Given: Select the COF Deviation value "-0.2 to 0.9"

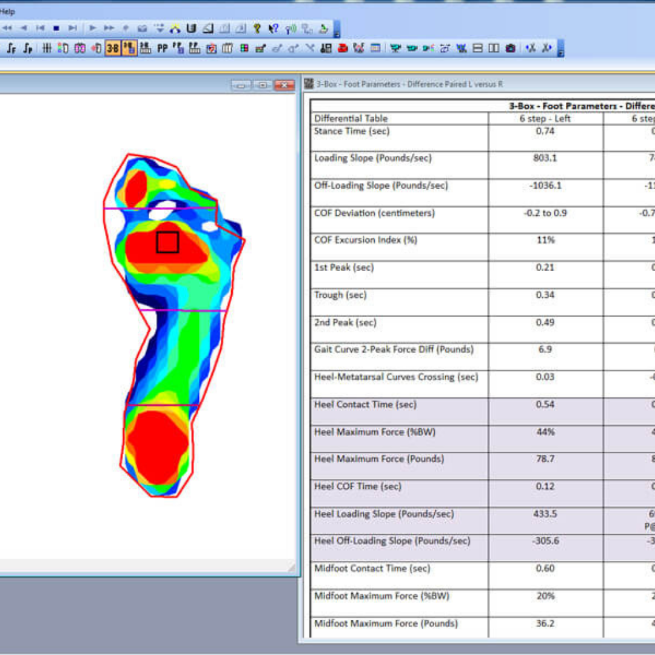Looking at the screenshot, I should coord(545,213).
